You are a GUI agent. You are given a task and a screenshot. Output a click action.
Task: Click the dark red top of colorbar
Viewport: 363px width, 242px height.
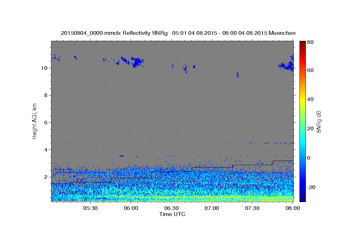point(302,44)
